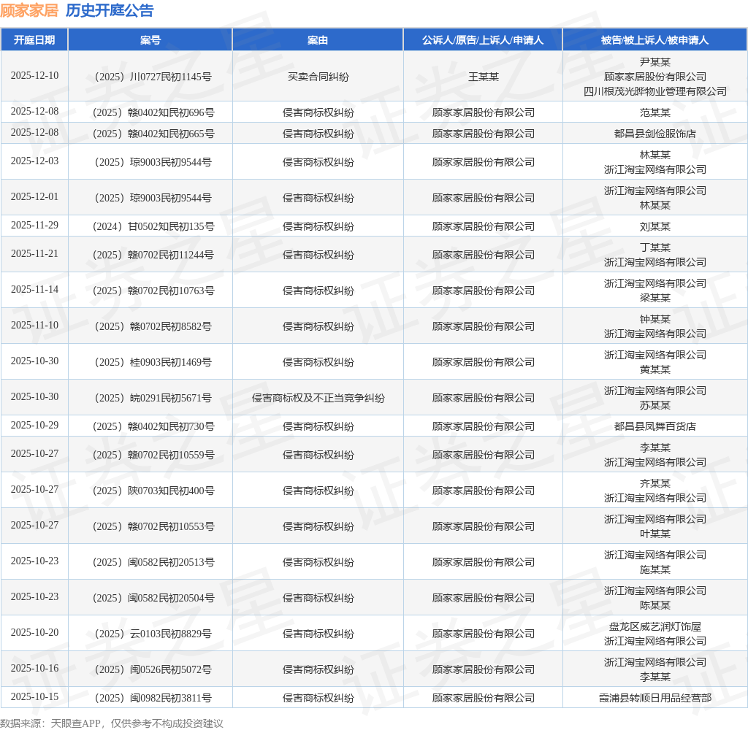Select case number 赣0702民初10559号
The height and width of the screenshot is (730, 748).
click(x=153, y=455)
